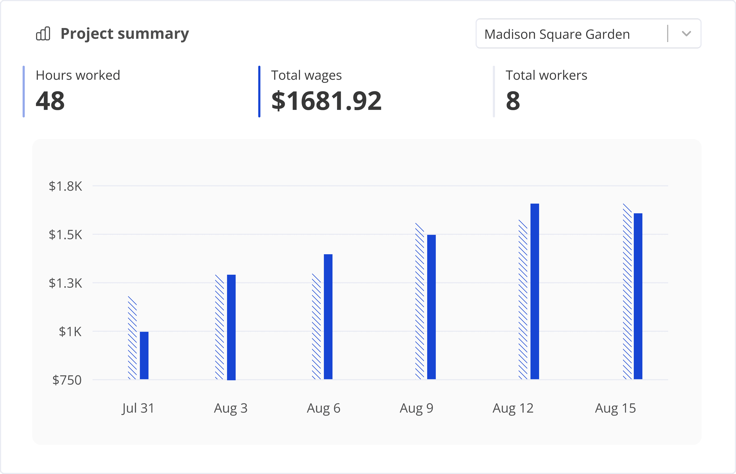This screenshot has width=736, height=474.
Task: Click the hatched bar for Jul 31
Action: 132,338
